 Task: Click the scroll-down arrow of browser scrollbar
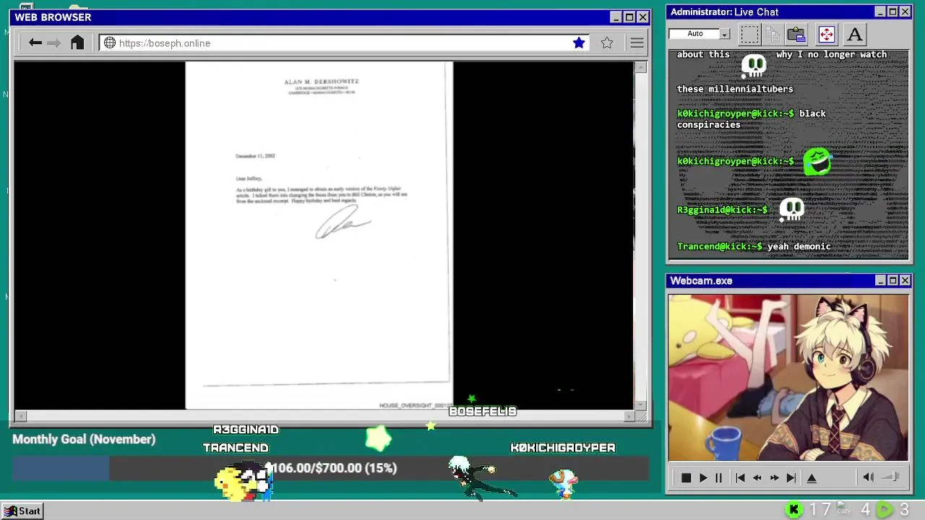click(x=640, y=405)
